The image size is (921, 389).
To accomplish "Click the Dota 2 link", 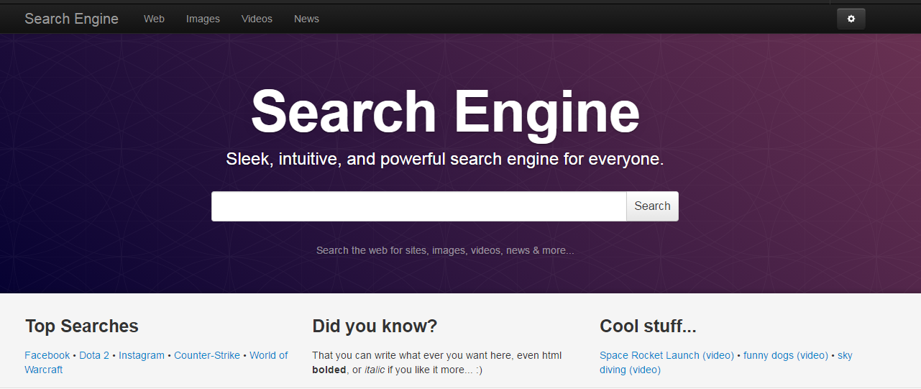I will click(x=94, y=355).
